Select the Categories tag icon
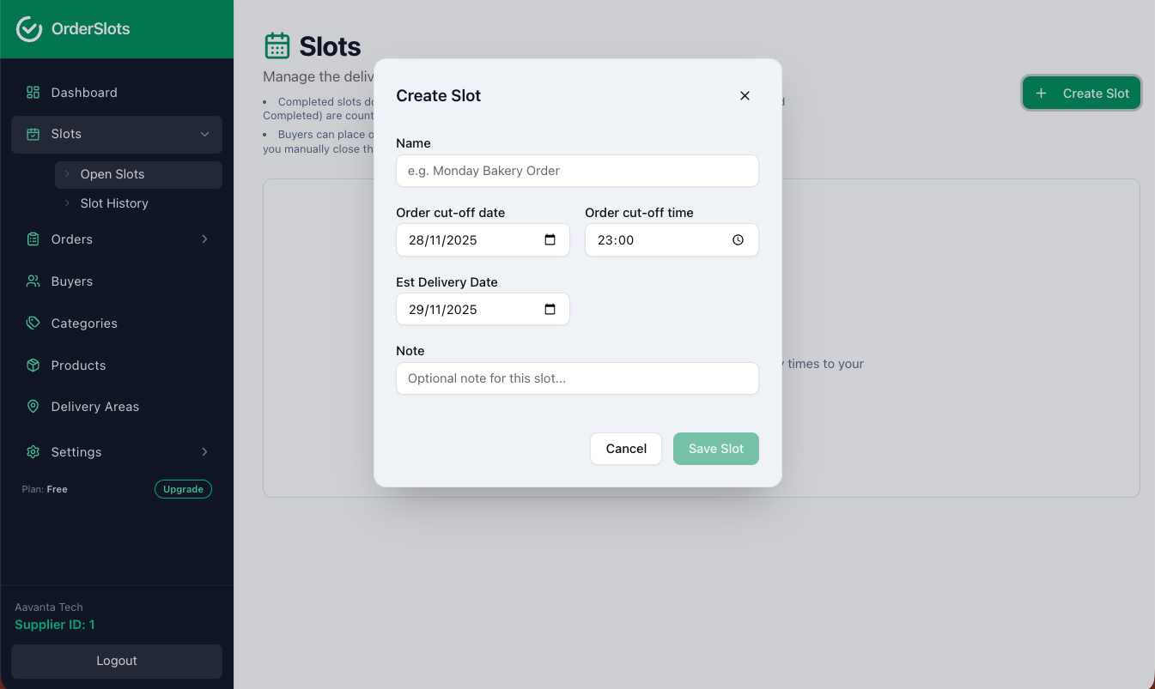 point(33,323)
